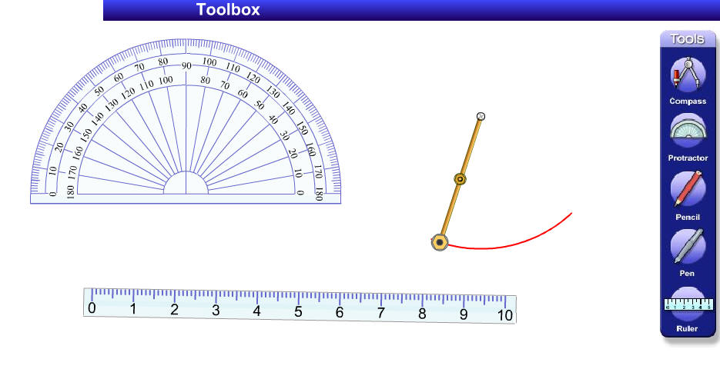
Task: Click the Tools panel header
Action: tap(687, 39)
